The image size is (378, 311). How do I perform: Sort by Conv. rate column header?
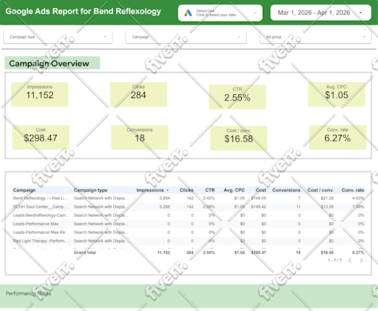353,190
